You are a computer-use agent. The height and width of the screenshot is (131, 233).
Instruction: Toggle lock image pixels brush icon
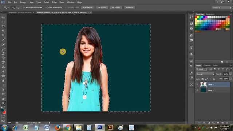click(206, 79)
